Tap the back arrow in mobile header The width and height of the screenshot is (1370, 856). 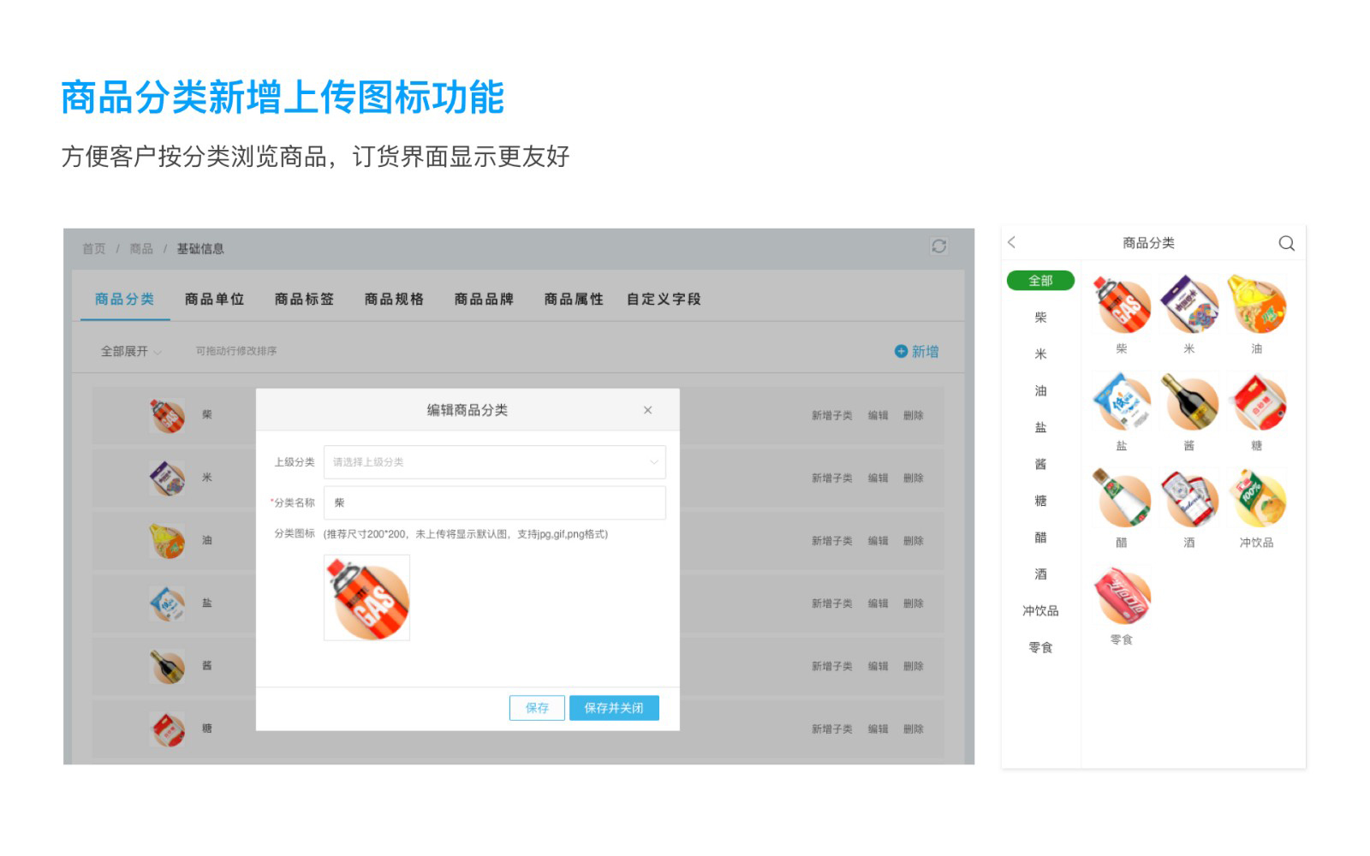[x=1012, y=242]
